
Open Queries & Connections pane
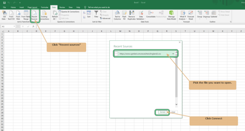click(x=69, y=12)
